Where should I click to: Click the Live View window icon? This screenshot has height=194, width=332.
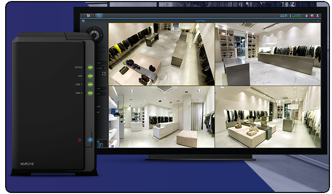(x=83, y=21)
